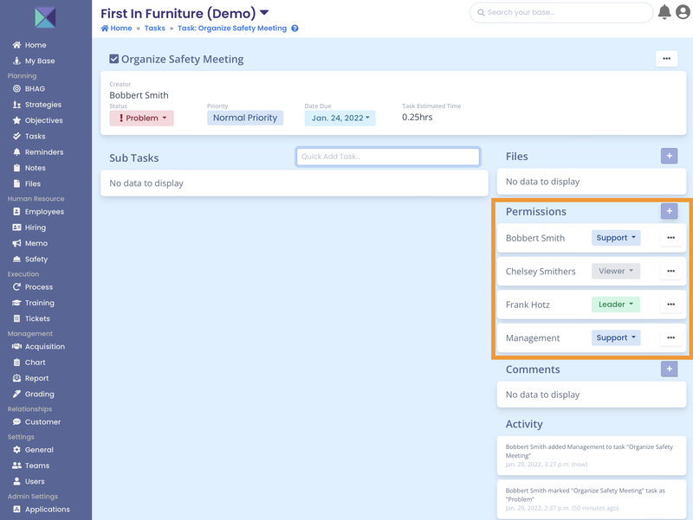The width and height of the screenshot is (693, 520).
Task: Click the Reminders bell icon in sidebar
Action: [x=16, y=152]
